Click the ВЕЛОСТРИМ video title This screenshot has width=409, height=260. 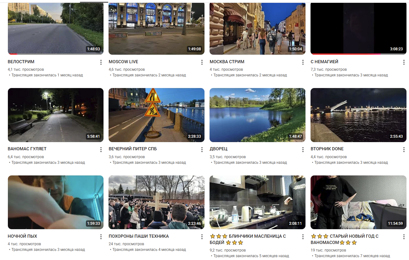(21, 62)
